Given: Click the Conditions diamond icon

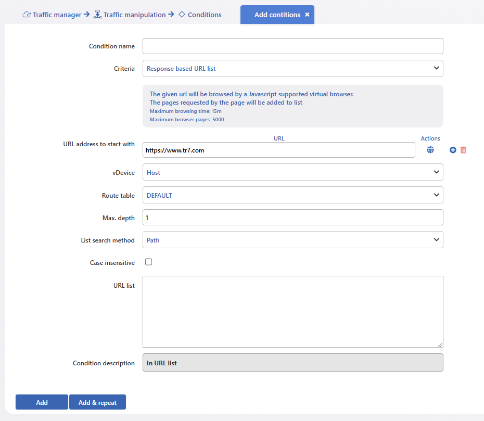Looking at the screenshot, I should click(x=182, y=15).
